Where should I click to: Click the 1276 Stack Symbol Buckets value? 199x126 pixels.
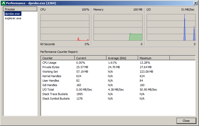click(x=80, y=99)
